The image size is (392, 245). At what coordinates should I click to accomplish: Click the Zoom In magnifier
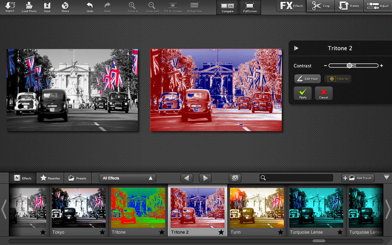pyautogui.click(x=132, y=7)
